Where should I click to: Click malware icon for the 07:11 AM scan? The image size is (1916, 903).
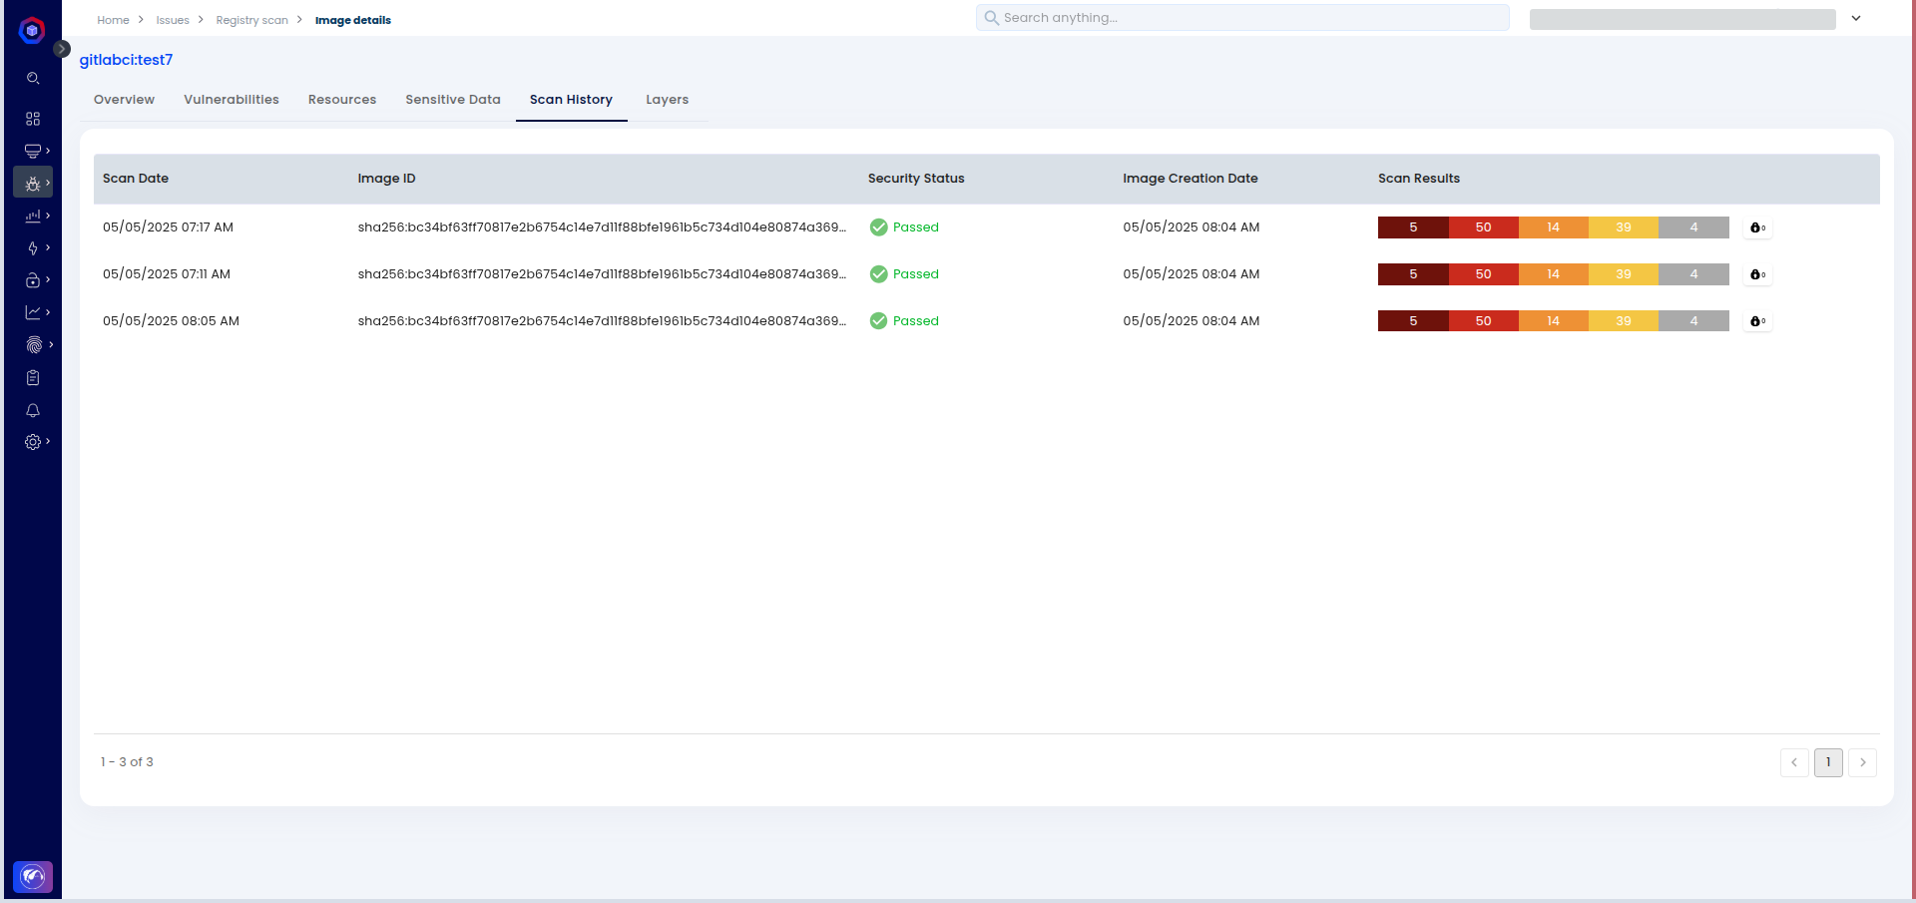pyautogui.click(x=1757, y=274)
